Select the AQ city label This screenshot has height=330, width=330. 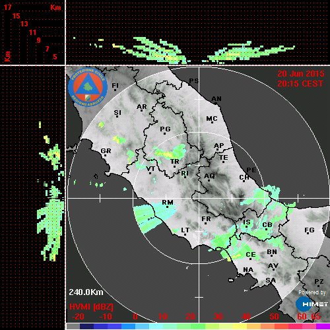tap(209, 176)
